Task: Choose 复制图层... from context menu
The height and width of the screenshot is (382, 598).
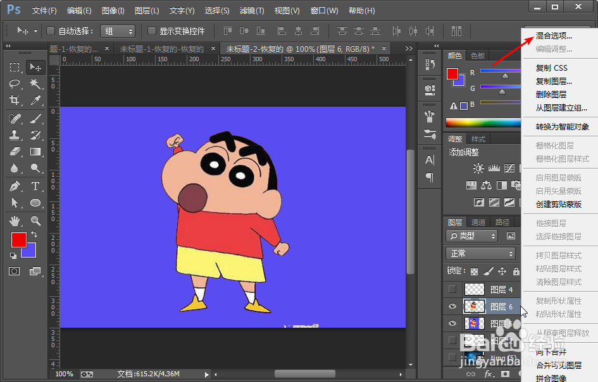Action: 554,81
